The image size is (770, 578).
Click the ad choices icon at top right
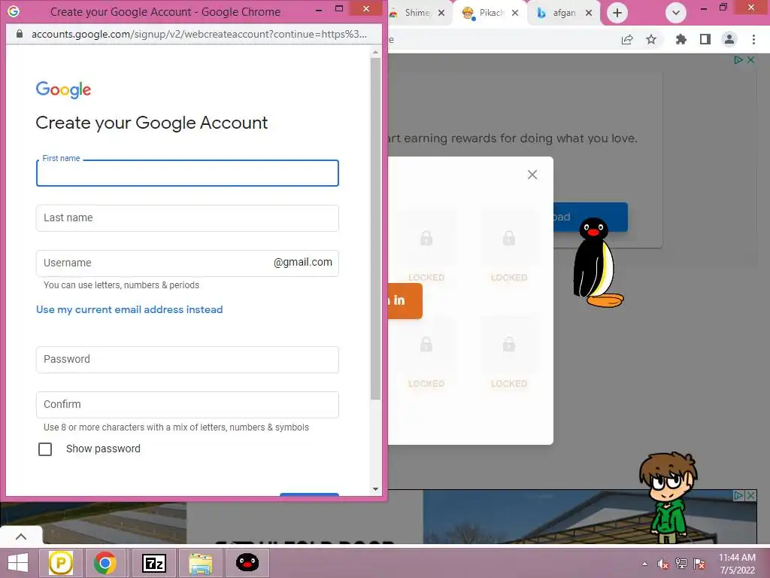tap(738, 60)
